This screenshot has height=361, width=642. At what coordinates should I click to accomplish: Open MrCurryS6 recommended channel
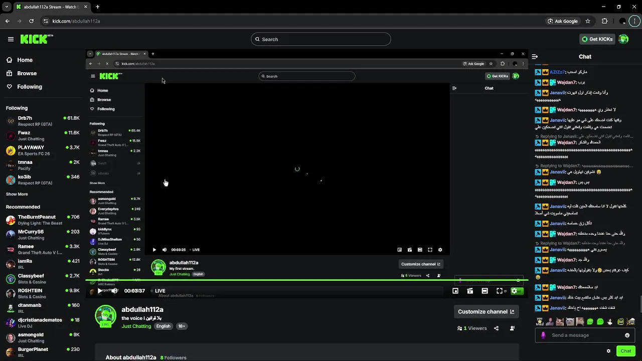42,235
